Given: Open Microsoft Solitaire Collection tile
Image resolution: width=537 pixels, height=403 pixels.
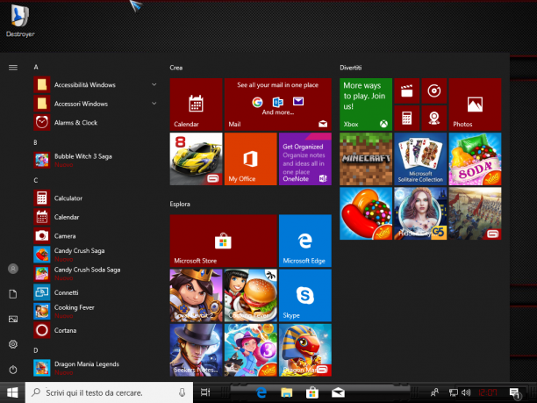Looking at the screenshot, I should tap(420, 159).
